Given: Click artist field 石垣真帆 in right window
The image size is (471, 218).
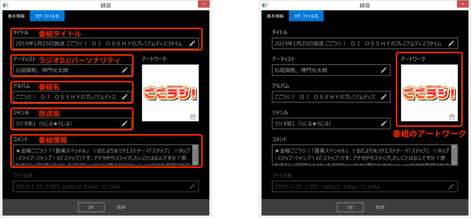Looking at the screenshot, I should pos(331,70).
